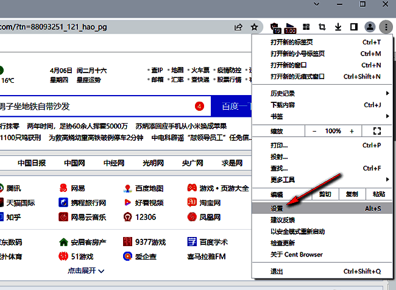Viewport: 396px width, 290px height.
Task: Open 查找... find option
Action: click(322, 168)
